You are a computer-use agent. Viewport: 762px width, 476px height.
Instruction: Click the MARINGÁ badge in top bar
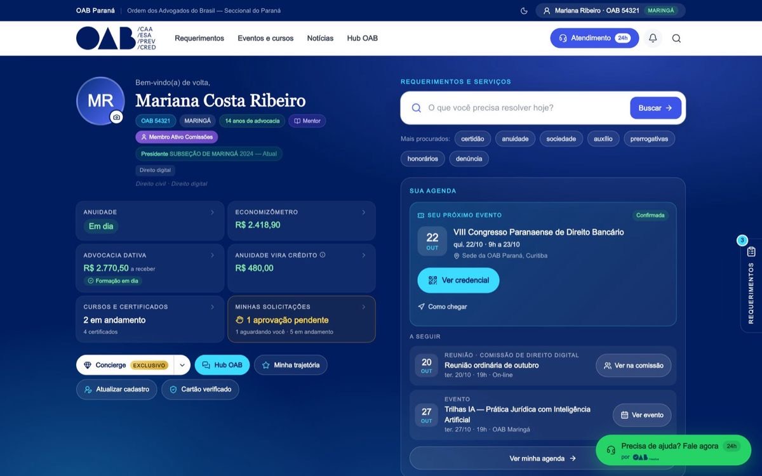(660, 11)
